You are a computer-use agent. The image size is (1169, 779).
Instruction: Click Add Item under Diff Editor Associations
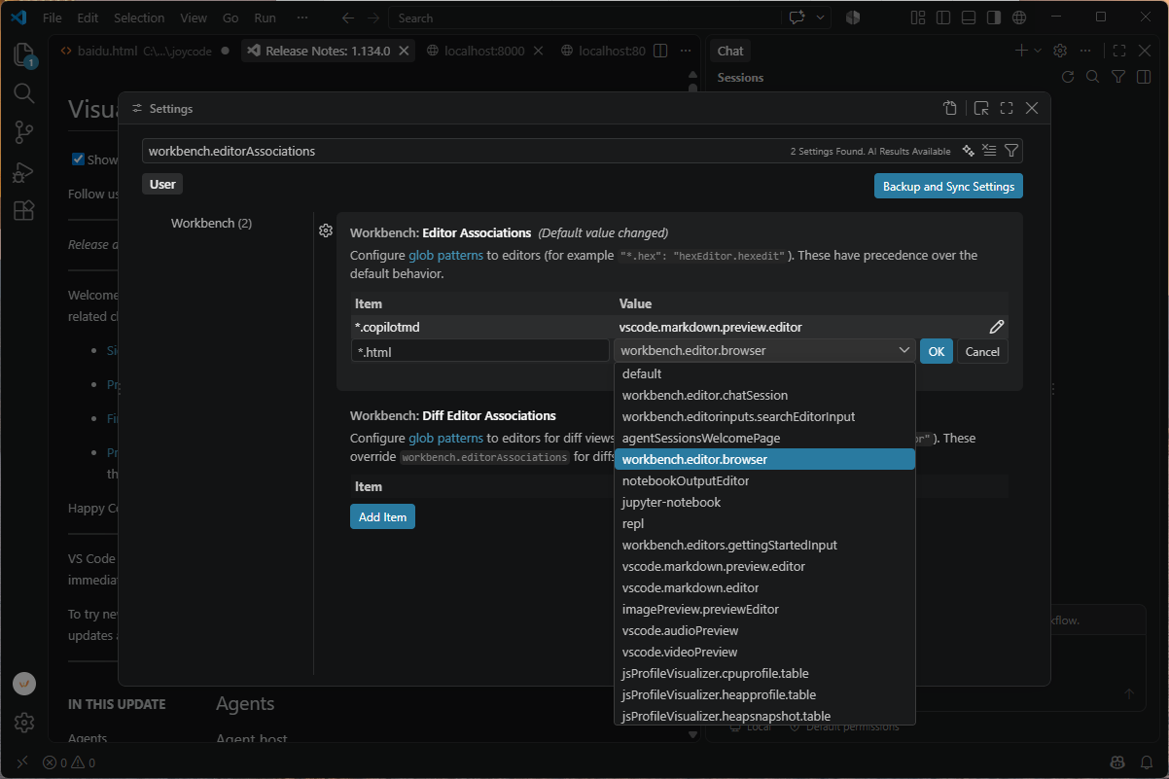click(x=382, y=516)
